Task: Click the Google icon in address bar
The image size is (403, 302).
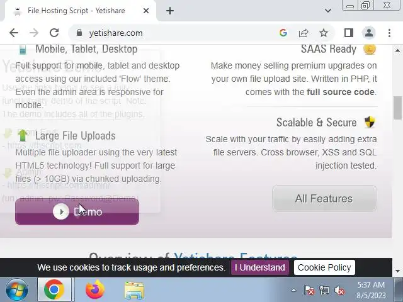Action: (x=283, y=33)
